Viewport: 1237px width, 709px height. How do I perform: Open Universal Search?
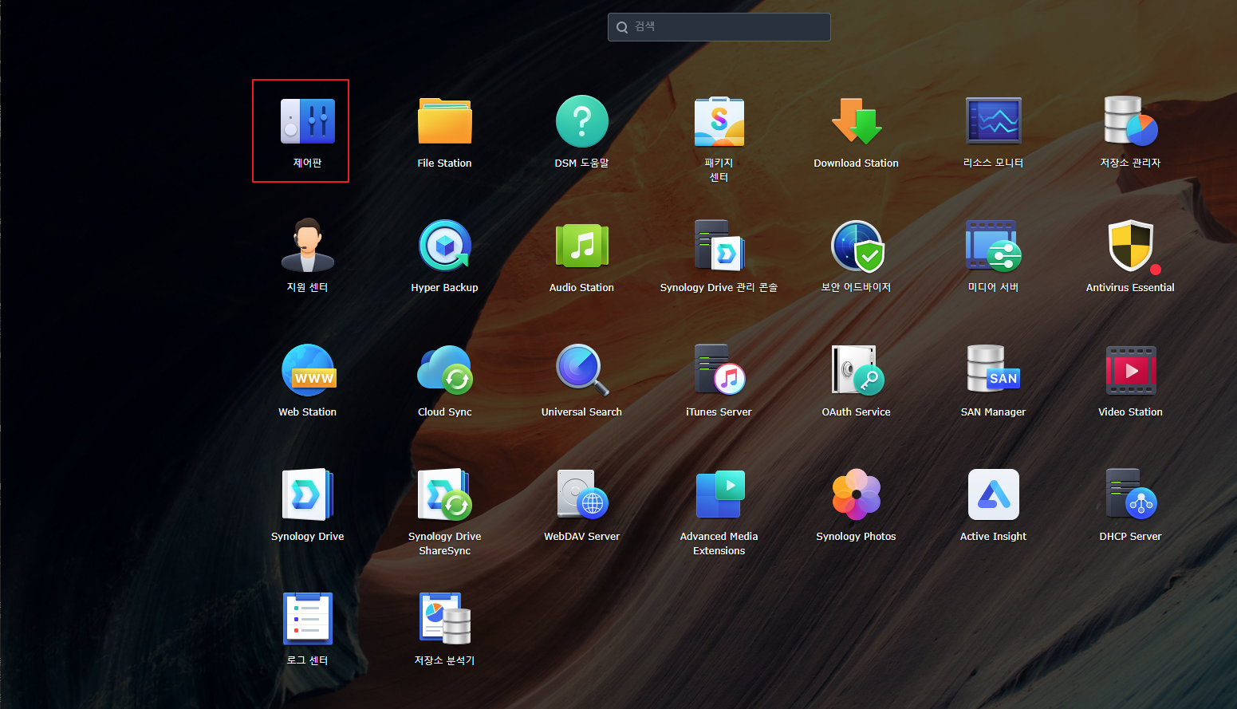582,370
